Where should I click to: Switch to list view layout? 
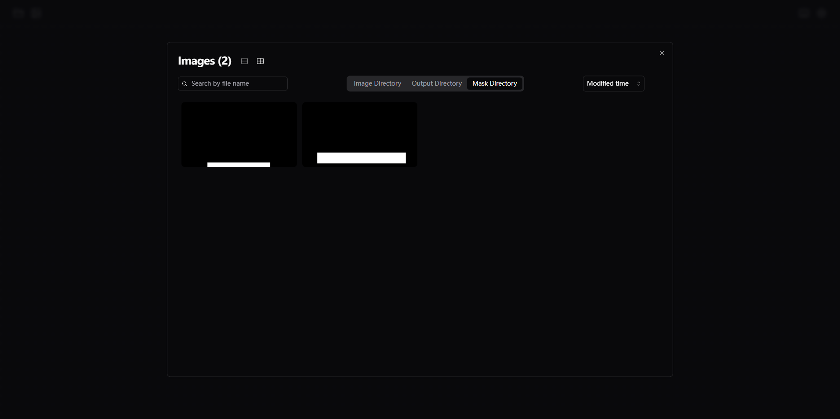(x=244, y=61)
